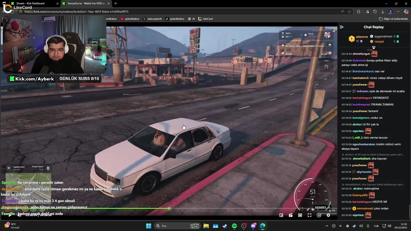Click username bartutahagun saying YAYINDAYIZ
The image size is (411, 231).
point(362,98)
